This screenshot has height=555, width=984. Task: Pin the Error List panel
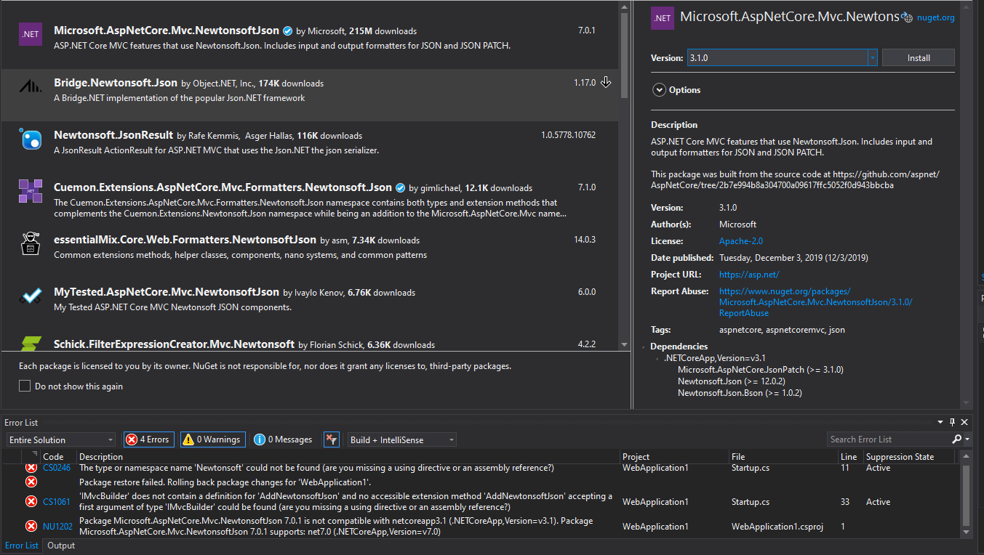[x=951, y=422]
